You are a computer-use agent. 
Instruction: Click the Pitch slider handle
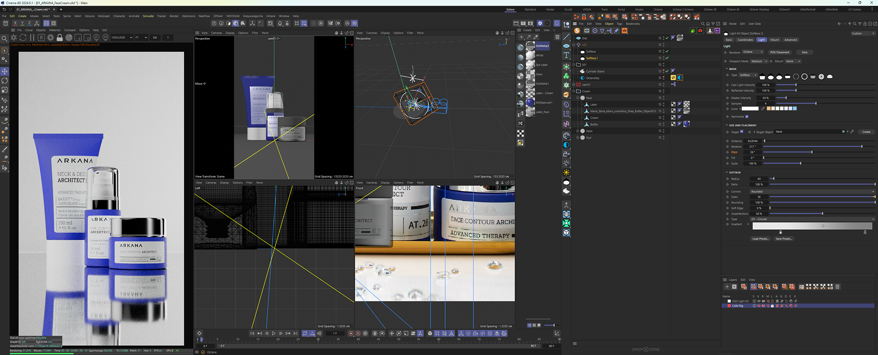tap(812, 152)
